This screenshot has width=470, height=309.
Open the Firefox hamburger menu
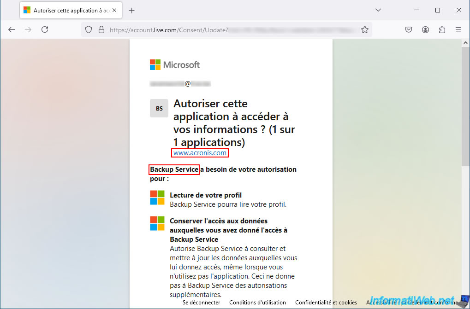point(458,29)
